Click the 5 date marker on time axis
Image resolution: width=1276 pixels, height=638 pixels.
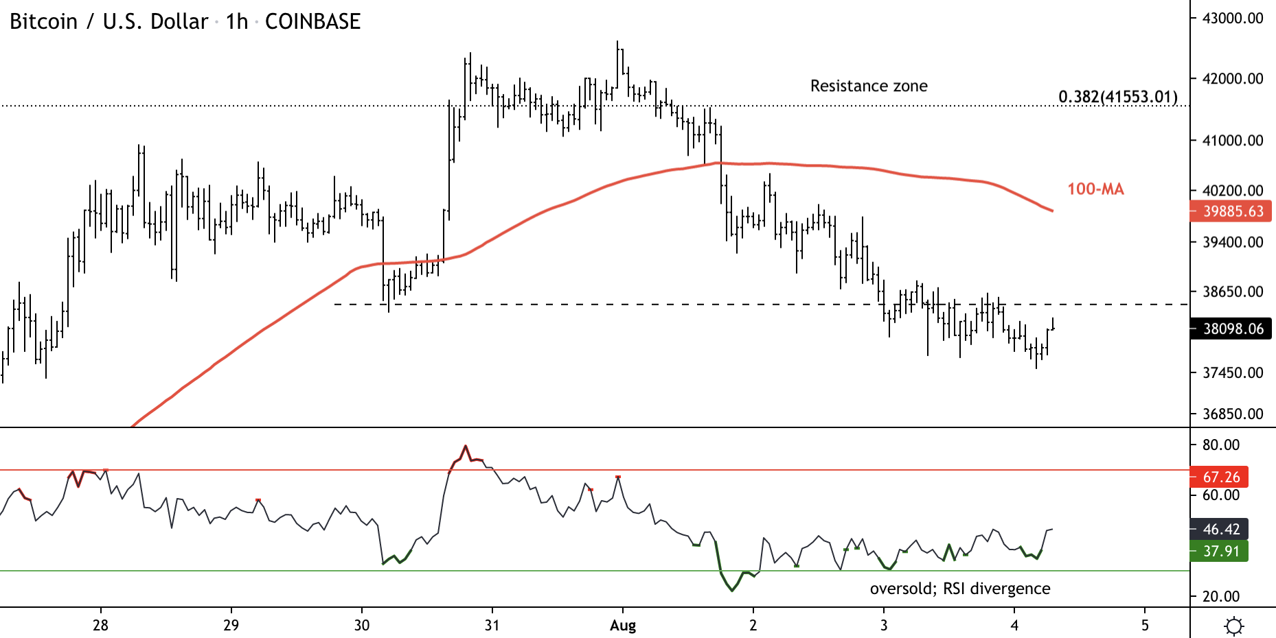[x=1145, y=625]
